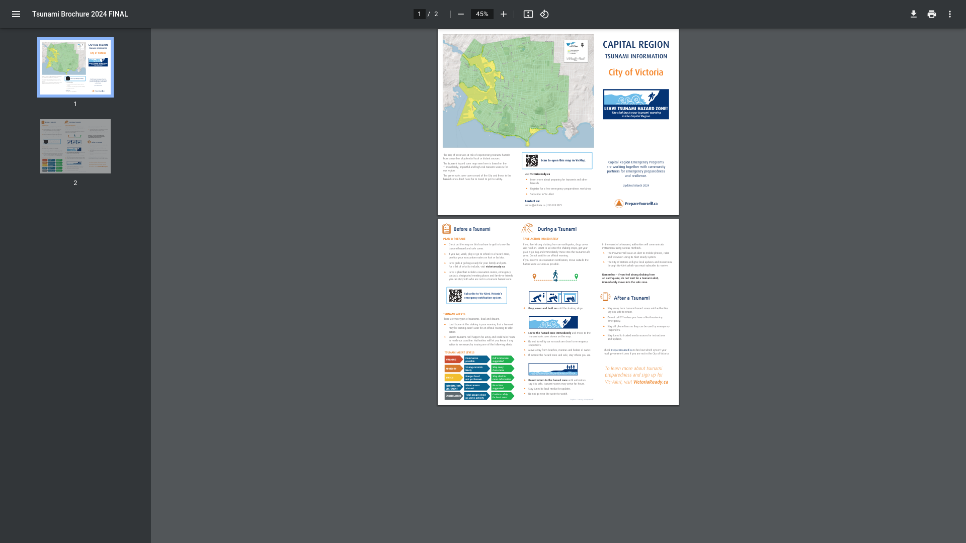Viewport: 966px width, 543px height.
Task: Select page 1 thumbnail
Action: pyautogui.click(x=75, y=67)
